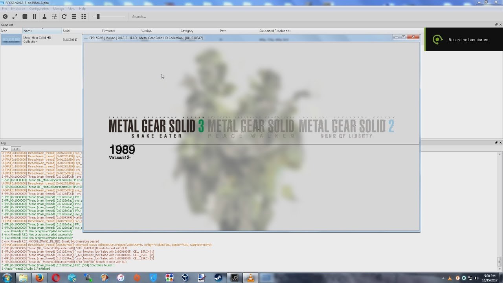This screenshot has width=503, height=283.
Task: Adjust the icon size slider handle
Action: point(98,17)
